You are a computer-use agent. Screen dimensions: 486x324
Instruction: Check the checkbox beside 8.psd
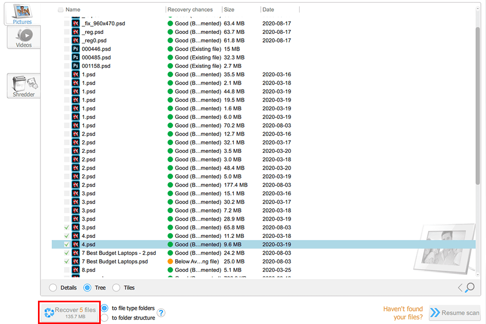pos(66,270)
